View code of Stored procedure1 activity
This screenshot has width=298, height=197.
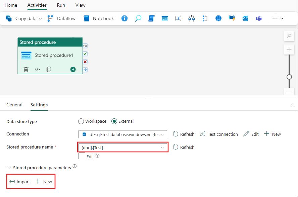(x=38, y=70)
